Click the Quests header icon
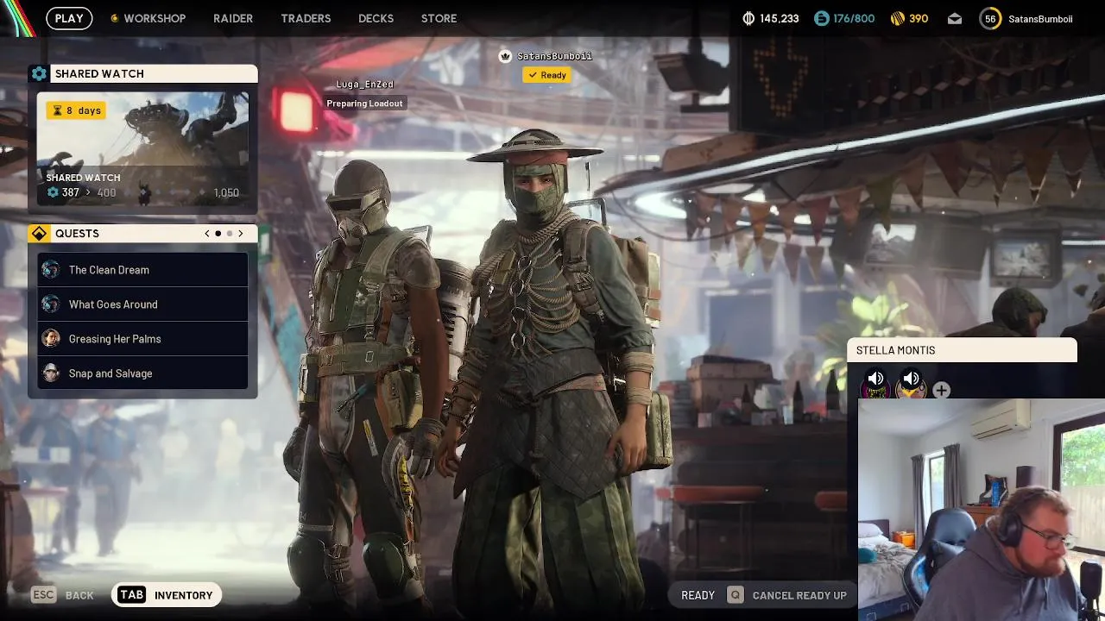This screenshot has height=621, width=1105. pyautogui.click(x=39, y=234)
